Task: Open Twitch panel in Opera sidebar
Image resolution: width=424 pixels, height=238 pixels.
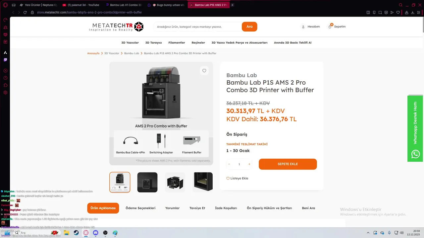Action: (x=5, y=60)
